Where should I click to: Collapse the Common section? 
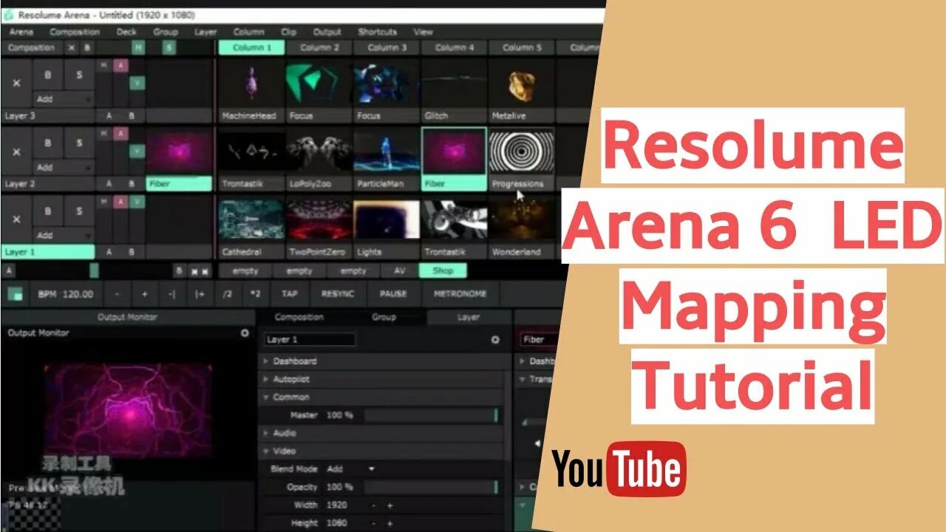pyautogui.click(x=381, y=397)
